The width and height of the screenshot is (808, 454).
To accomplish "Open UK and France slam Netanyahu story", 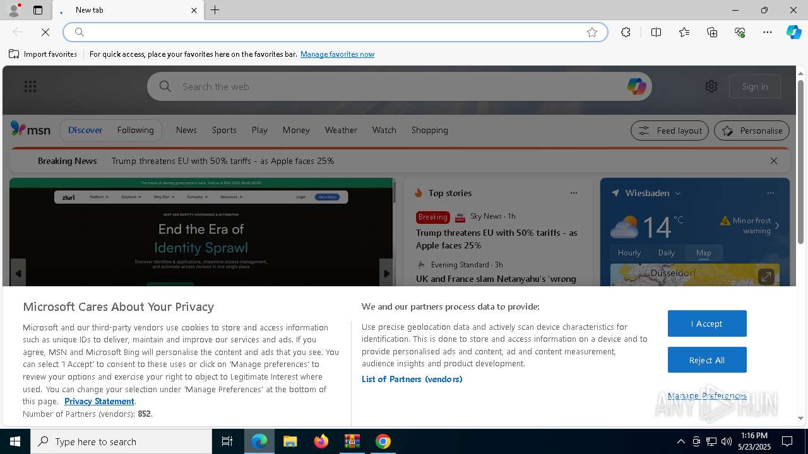I will (x=496, y=279).
